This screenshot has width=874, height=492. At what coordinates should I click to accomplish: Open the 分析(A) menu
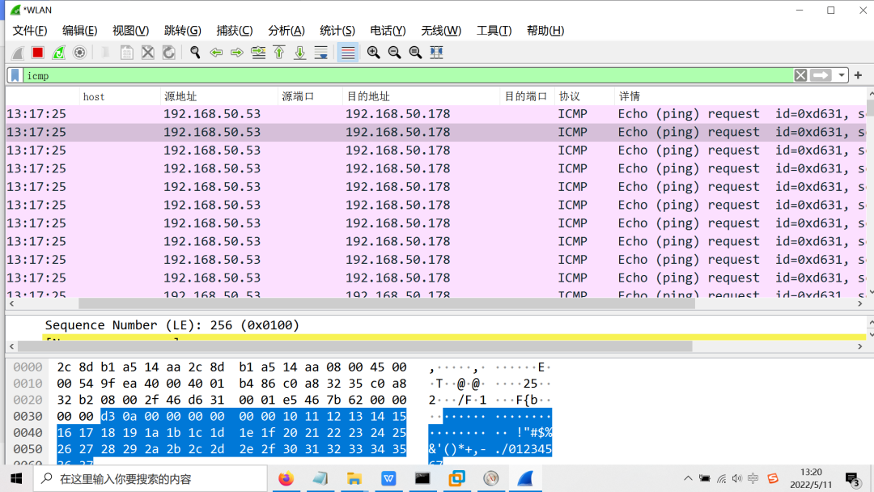tap(286, 31)
